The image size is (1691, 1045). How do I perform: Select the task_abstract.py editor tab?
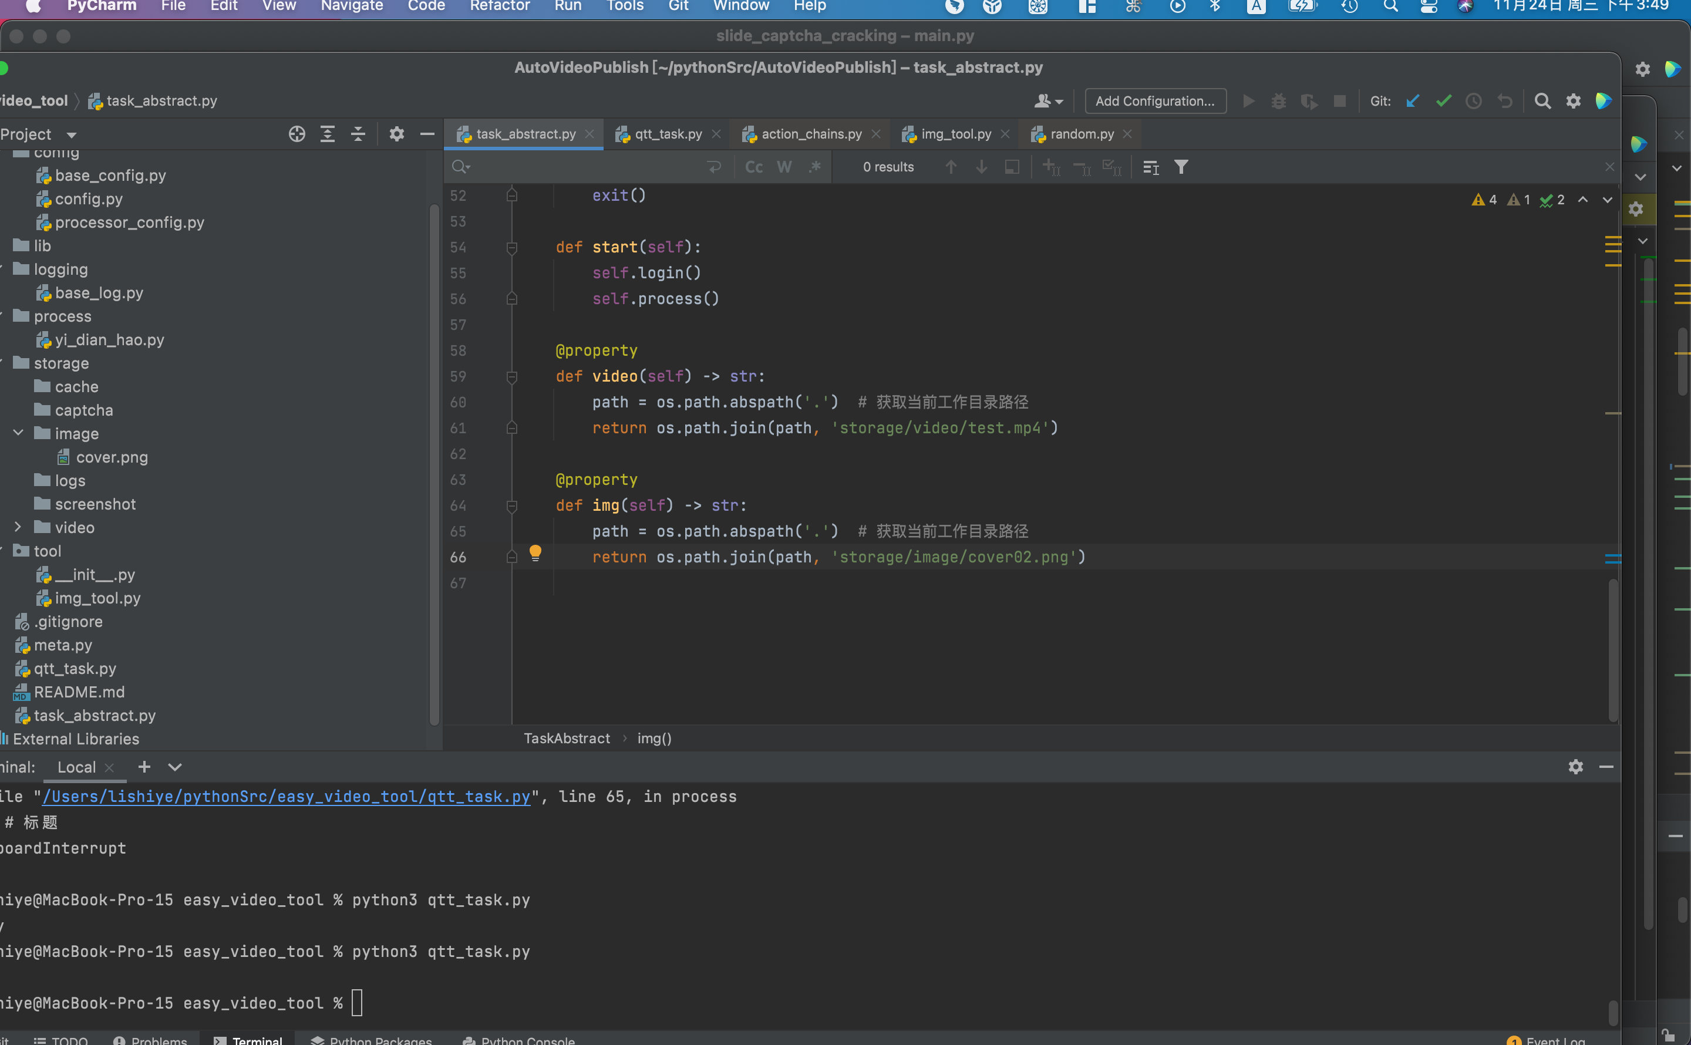point(524,133)
